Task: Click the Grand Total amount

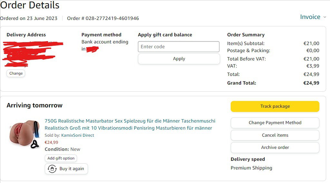Action: [x=311, y=83]
